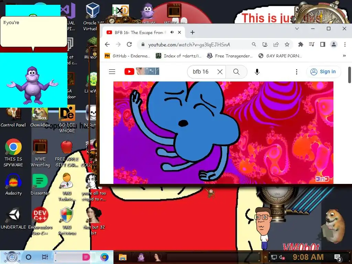Sign in to YouTube
The height and width of the screenshot is (264, 352).
point(323,71)
